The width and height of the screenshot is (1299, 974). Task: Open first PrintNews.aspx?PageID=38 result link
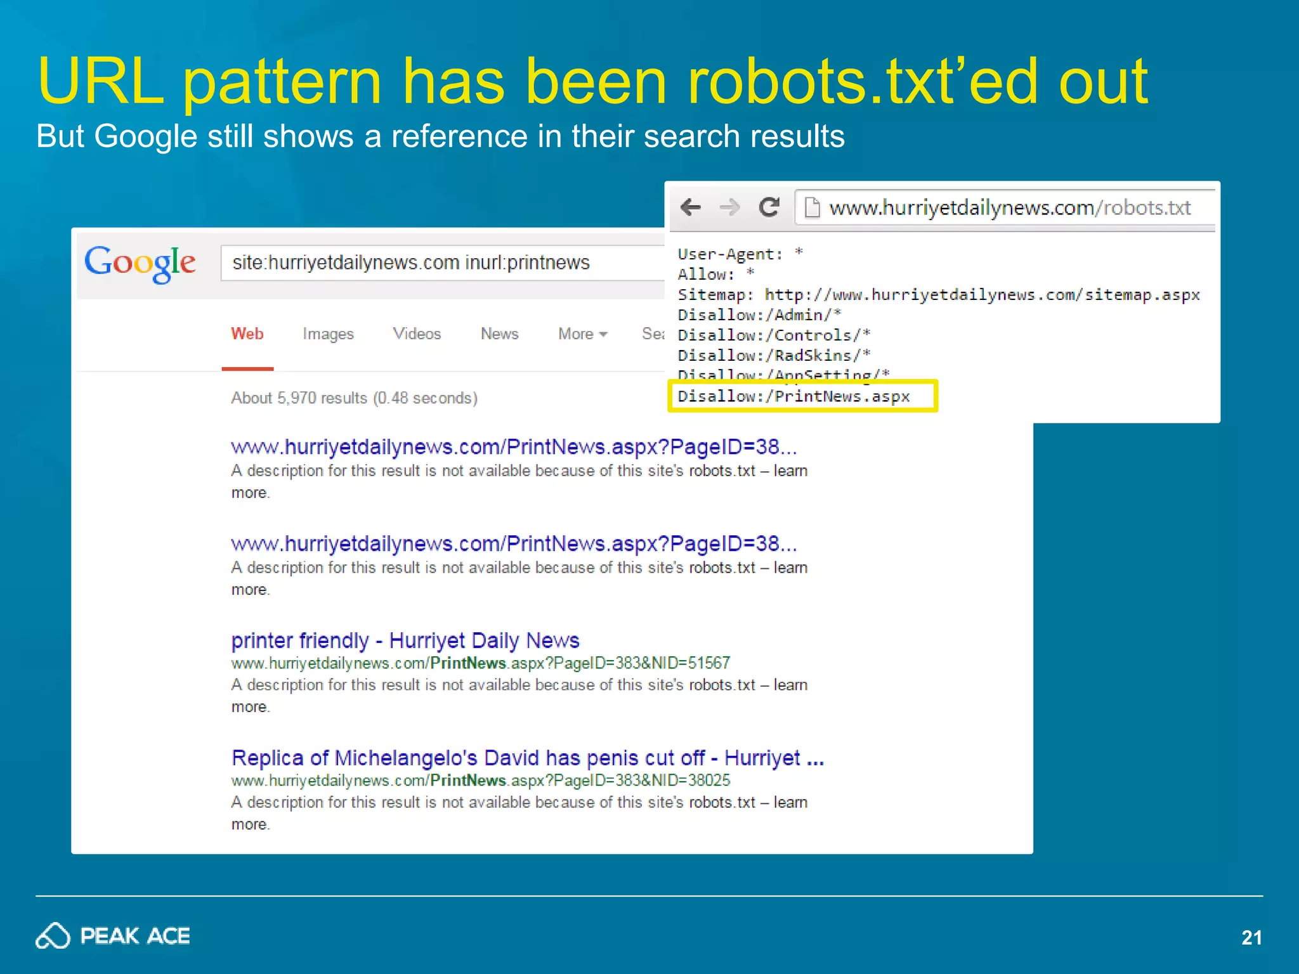coord(514,447)
